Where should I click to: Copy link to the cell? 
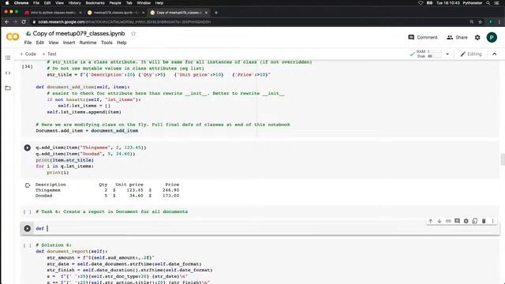(448, 221)
